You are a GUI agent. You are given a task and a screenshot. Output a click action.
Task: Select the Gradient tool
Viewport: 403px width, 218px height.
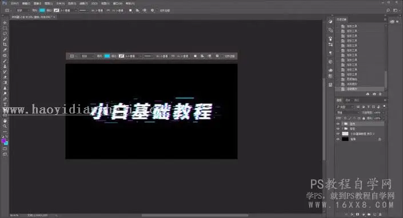tap(5, 82)
